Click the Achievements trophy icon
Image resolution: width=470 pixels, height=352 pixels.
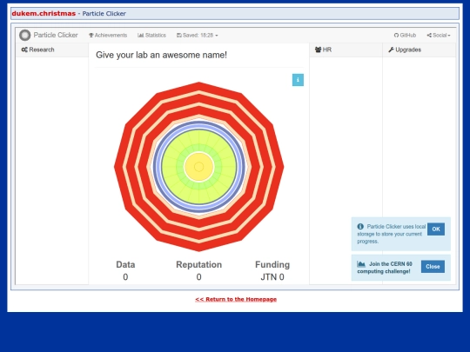91,36
